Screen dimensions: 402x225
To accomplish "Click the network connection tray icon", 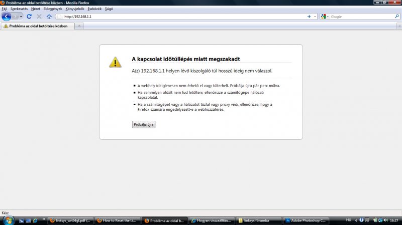I will pyautogui.click(x=380, y=220).
